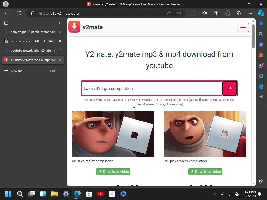Viewport: 267px width, 200px height.
Task: Open split screen view
Action: 193,13
